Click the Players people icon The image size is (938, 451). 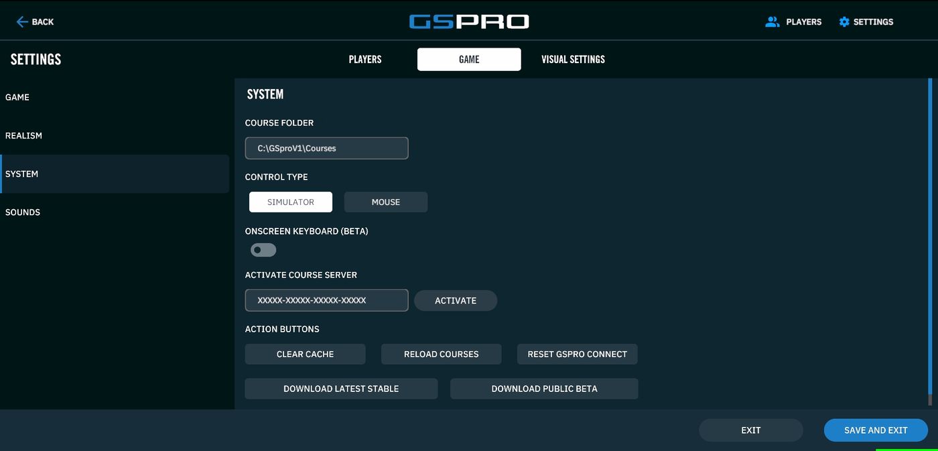click(773, 22)
